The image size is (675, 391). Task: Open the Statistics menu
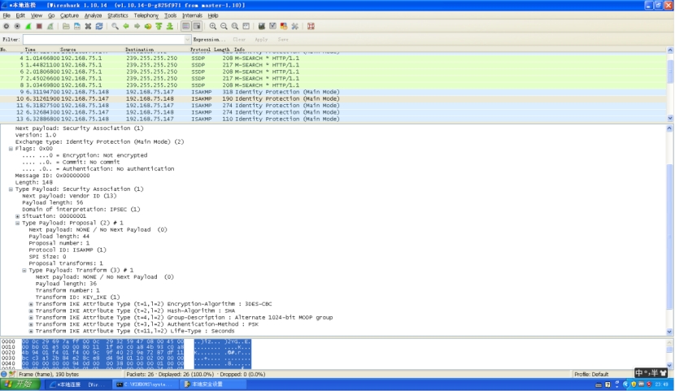[118, 15]
